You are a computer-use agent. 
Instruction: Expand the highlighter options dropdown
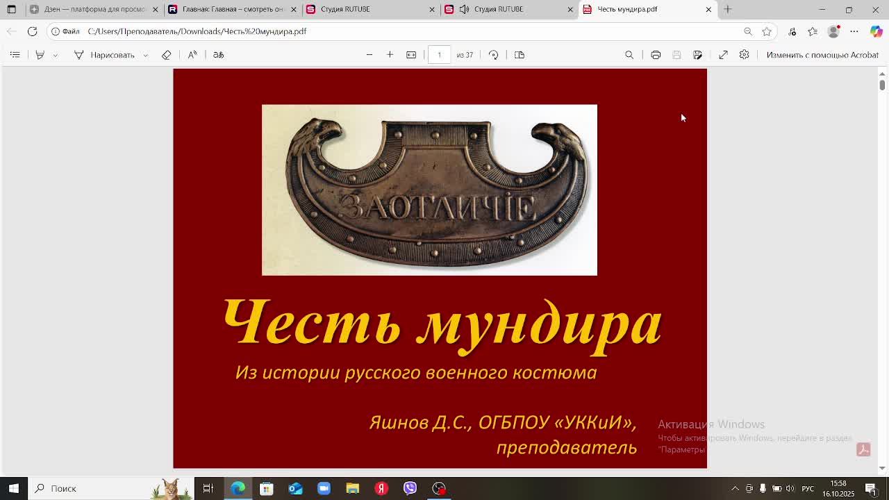click(56, 55)
